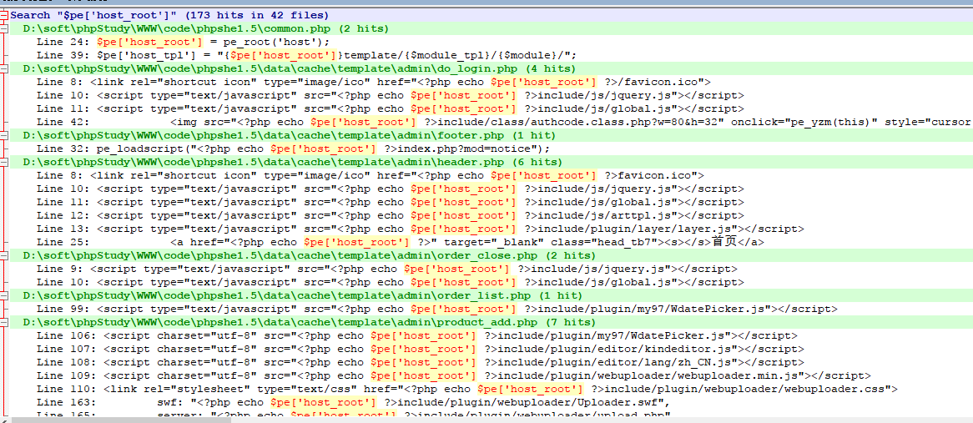
Task: Select do_login.php (4 hits) file path row
Action: coord(299,69)
